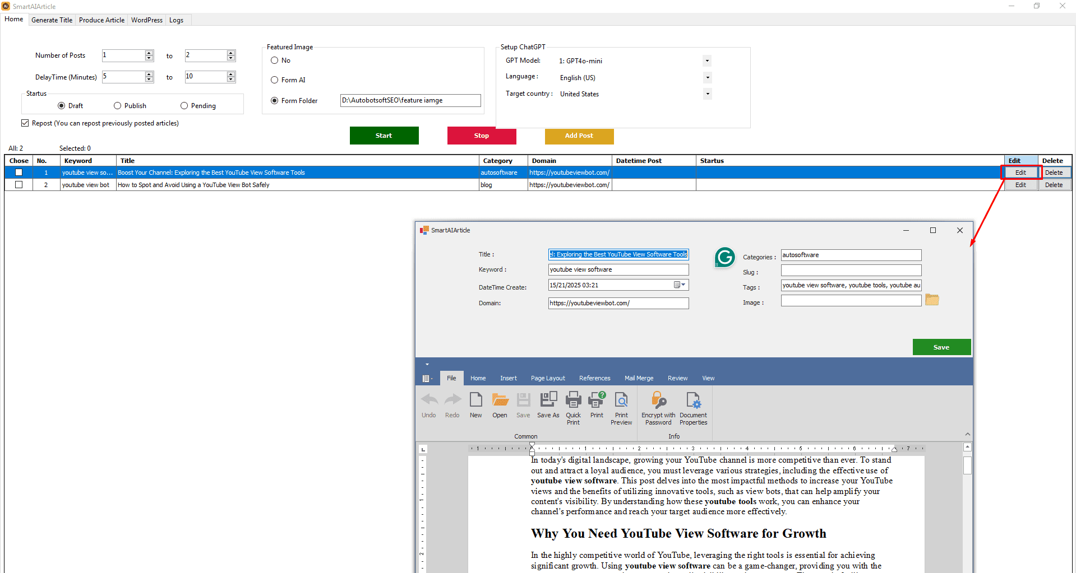Open the References ribbon tab
Viewport: 1076px width, 573px height.
pos(595,379)
